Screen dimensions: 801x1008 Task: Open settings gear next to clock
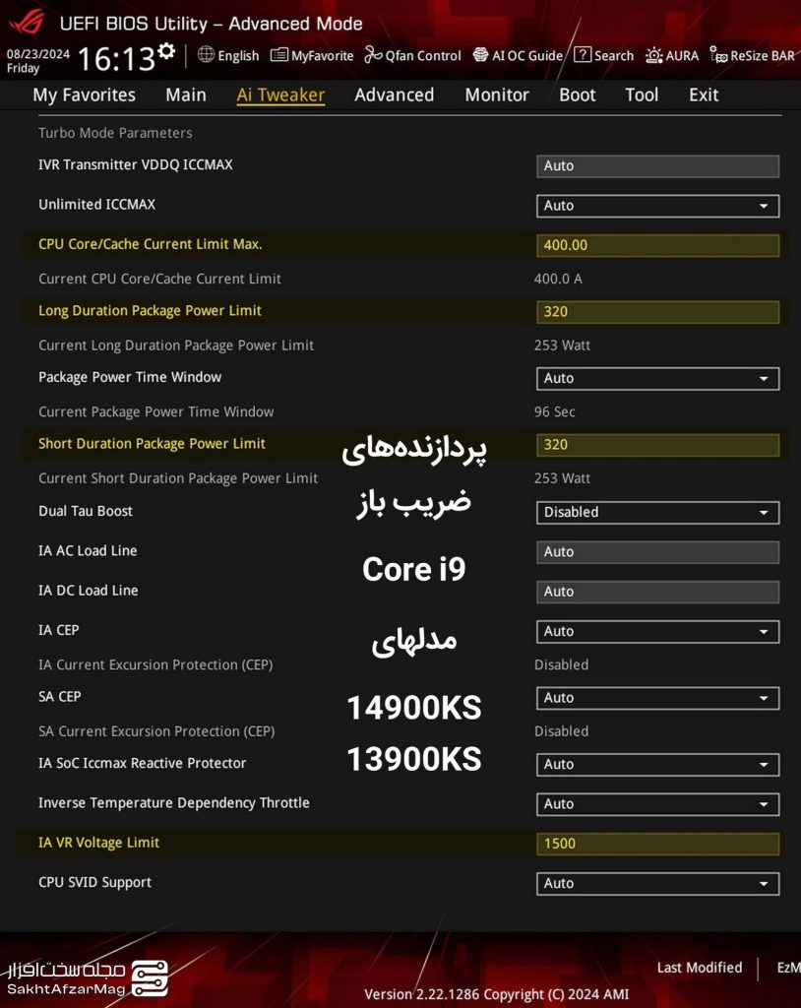tap(166, 51)
